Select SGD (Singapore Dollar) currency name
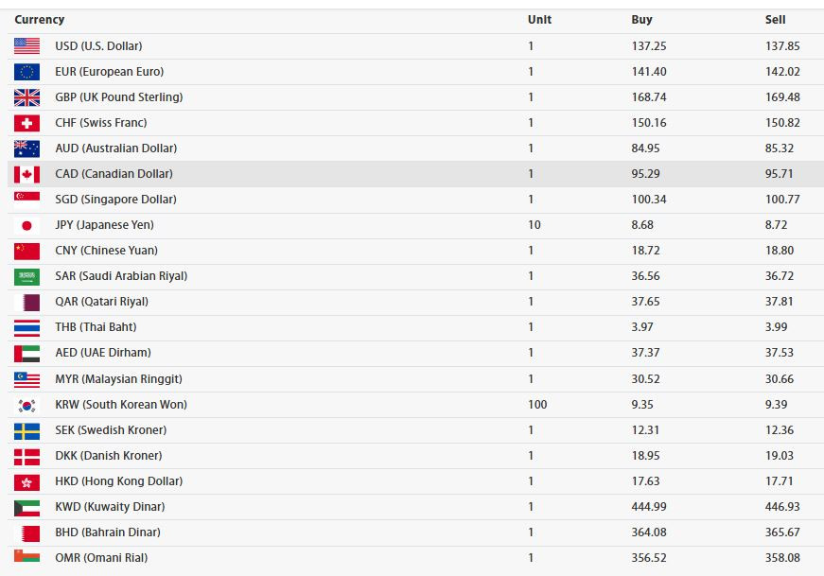The height and width of the screenshot is (576, 824). pos(115,200)
